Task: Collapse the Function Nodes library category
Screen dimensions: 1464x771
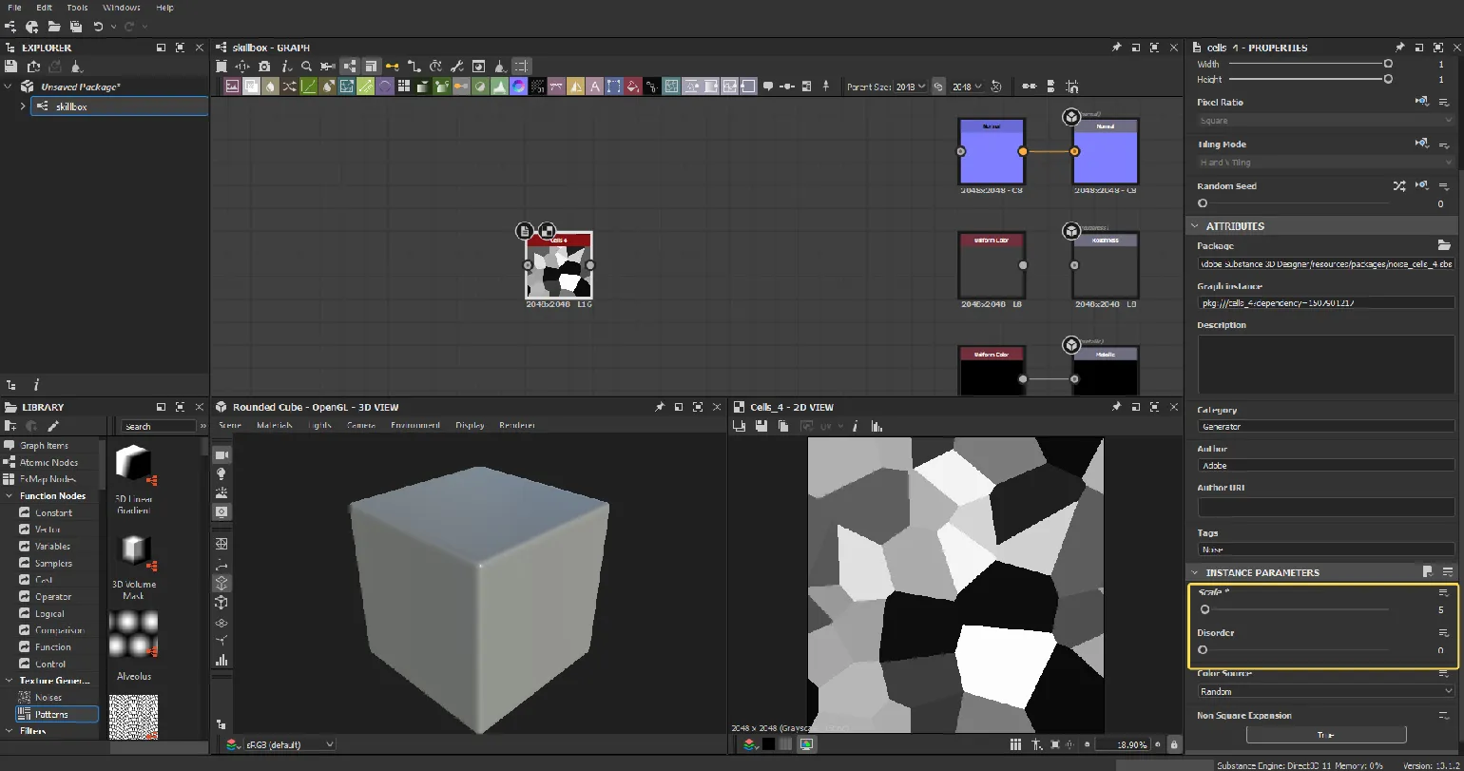Action: (9, 496)
